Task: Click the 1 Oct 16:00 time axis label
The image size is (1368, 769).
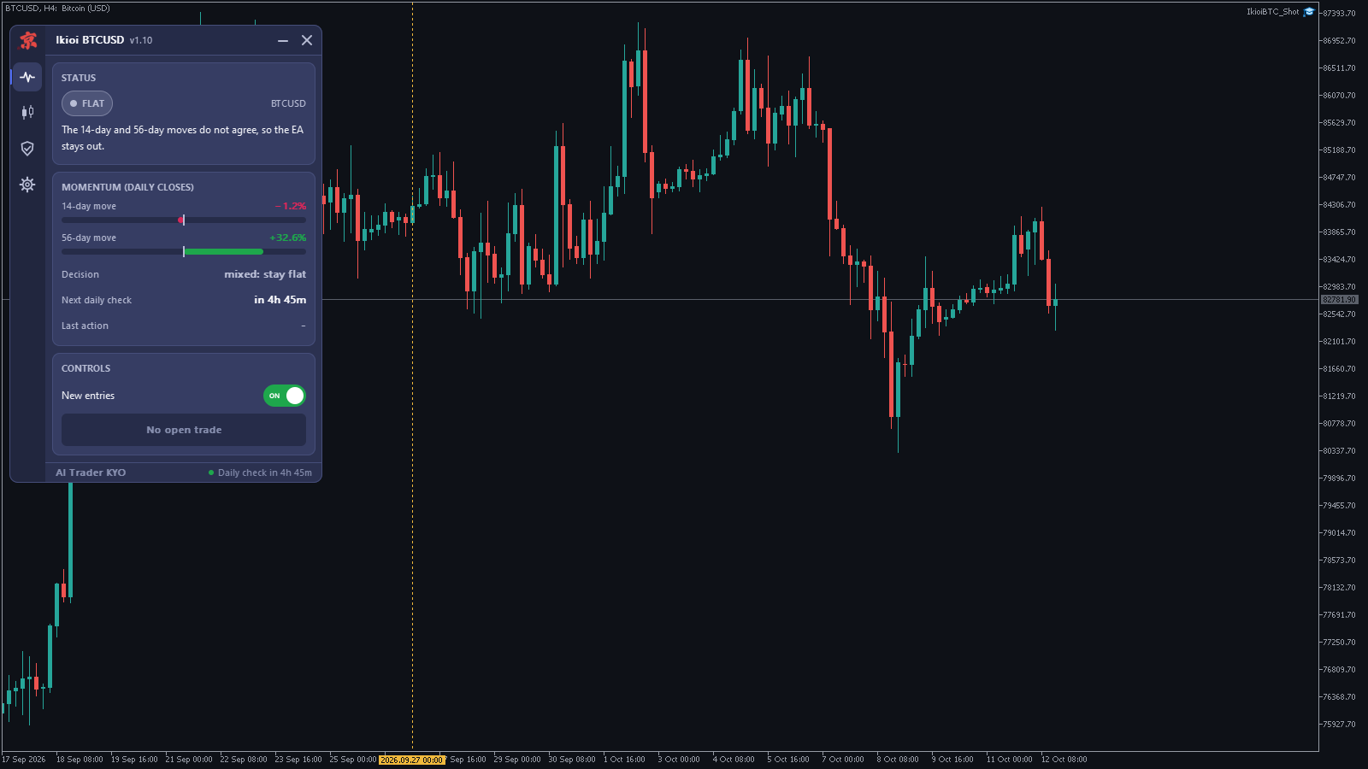Action: [x=624, y=760]
